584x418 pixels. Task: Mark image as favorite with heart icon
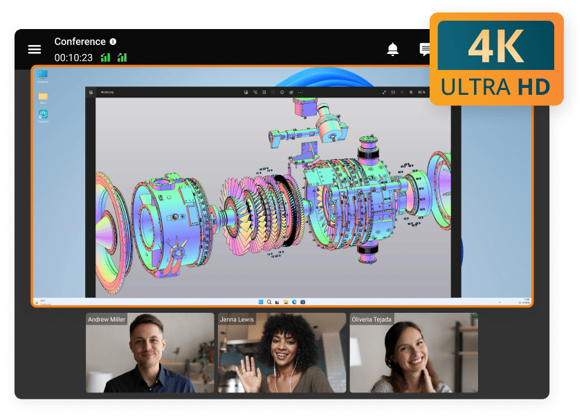(273, 93)
